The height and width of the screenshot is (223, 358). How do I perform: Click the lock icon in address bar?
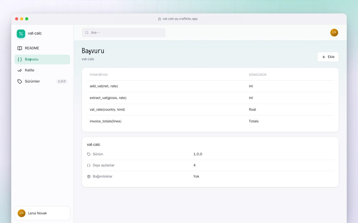159,19
